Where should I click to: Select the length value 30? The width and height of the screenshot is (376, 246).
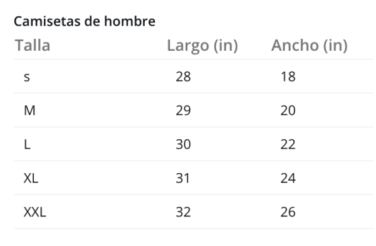tap(183, 144)
